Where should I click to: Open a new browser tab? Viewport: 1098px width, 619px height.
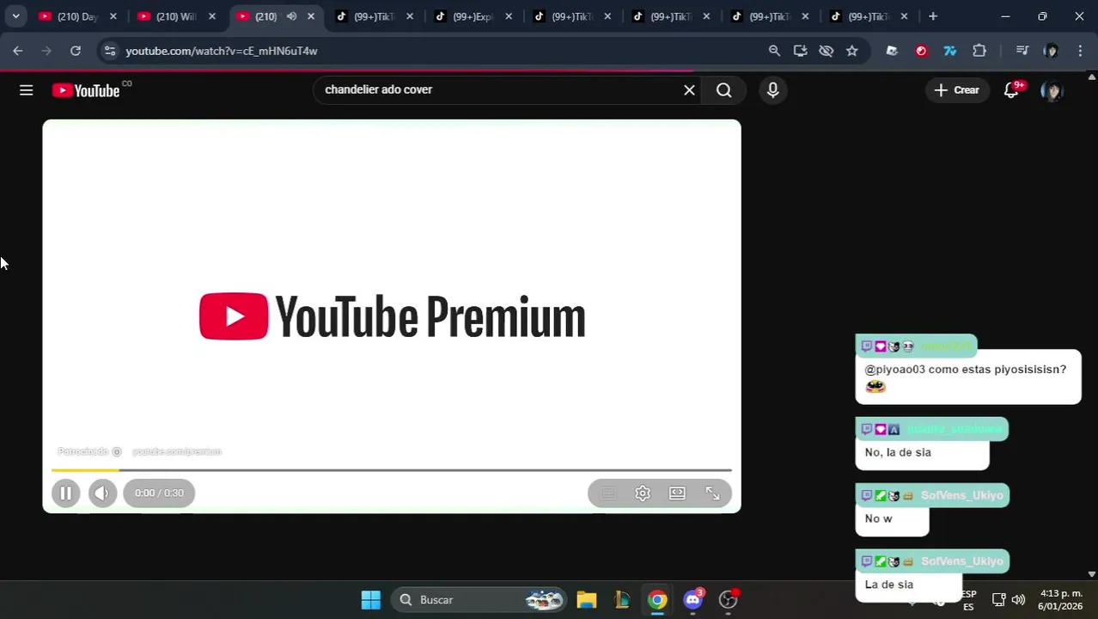933,16
